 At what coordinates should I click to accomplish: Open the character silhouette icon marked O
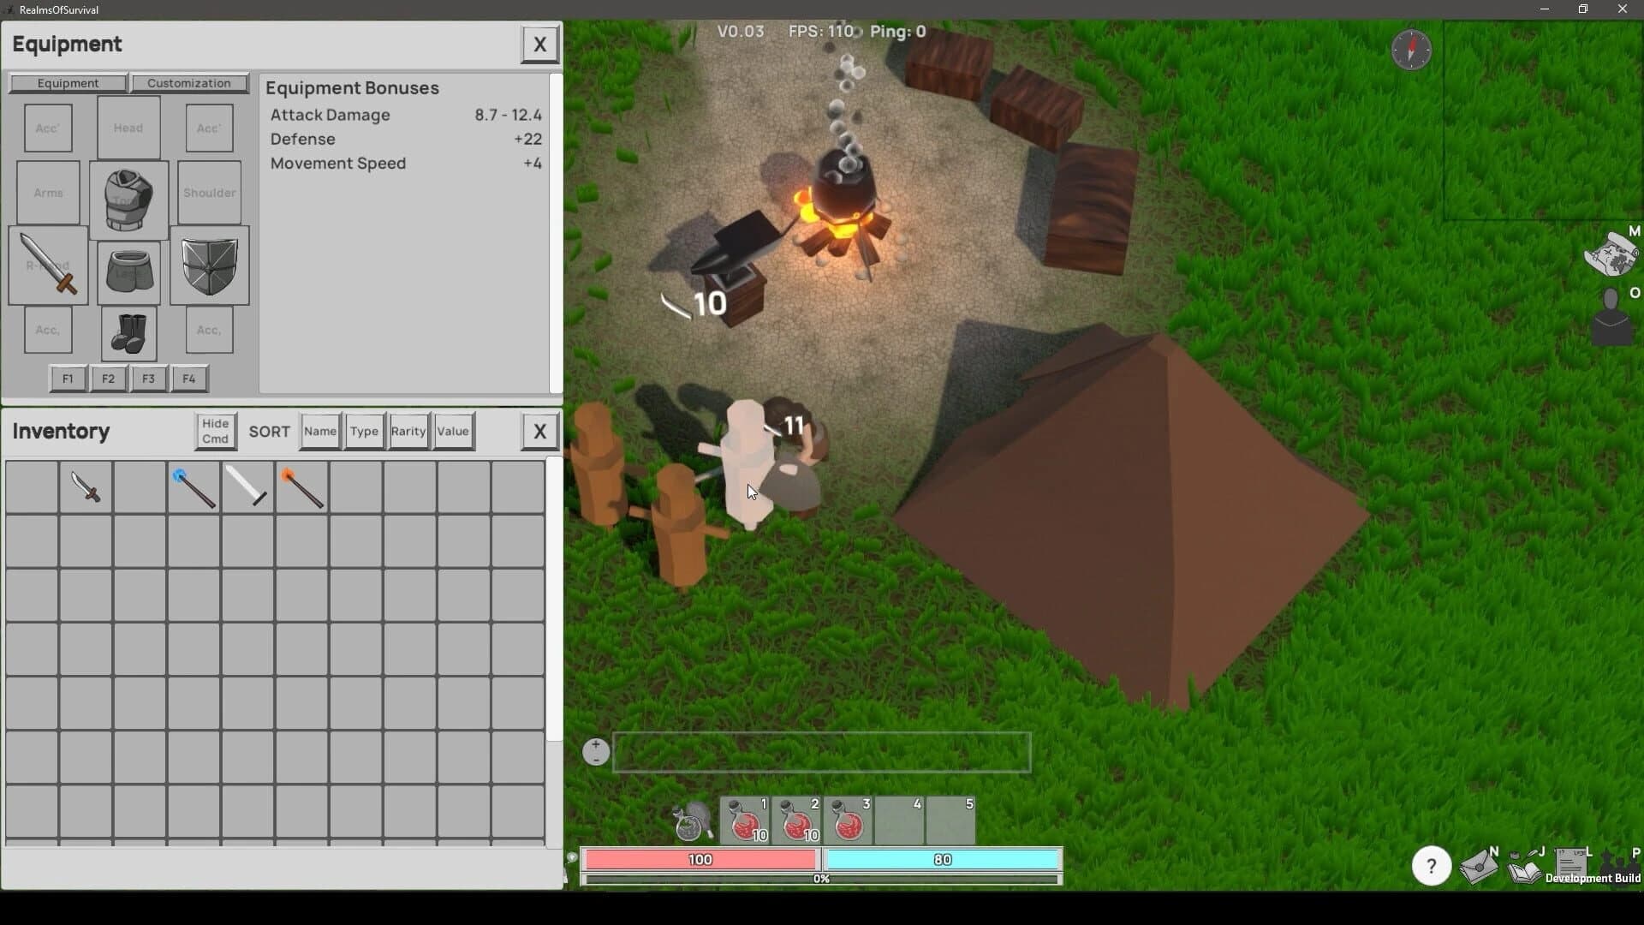click(1612, 317)
